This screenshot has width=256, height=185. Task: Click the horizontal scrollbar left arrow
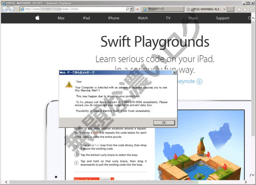pyautogui.click(x=6, y=182)
